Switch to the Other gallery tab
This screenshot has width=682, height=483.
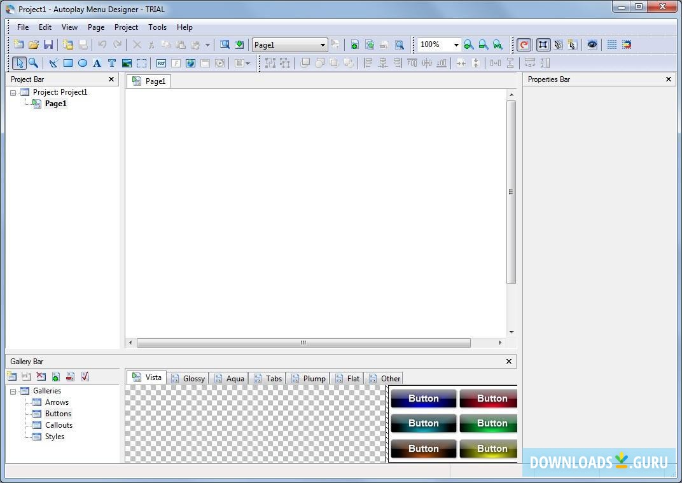click(x=384, y=378)
